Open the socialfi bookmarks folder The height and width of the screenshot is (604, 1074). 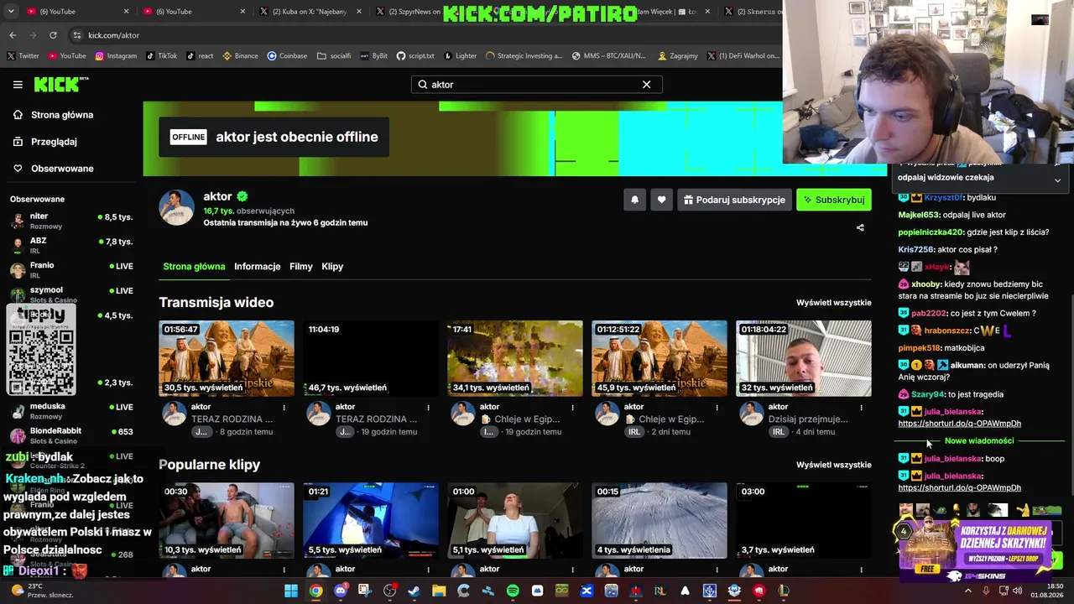coord(334,56)
